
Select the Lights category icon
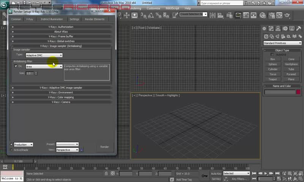(277, 36)
